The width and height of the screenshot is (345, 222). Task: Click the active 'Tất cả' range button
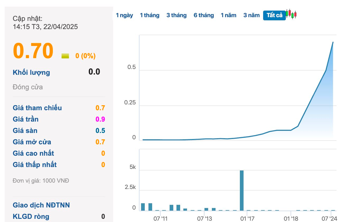[x=274, y=15]
